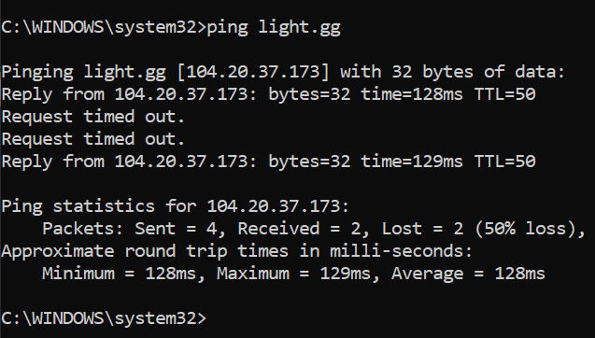Click the 'Average = 128ms' value

point(468,274)
